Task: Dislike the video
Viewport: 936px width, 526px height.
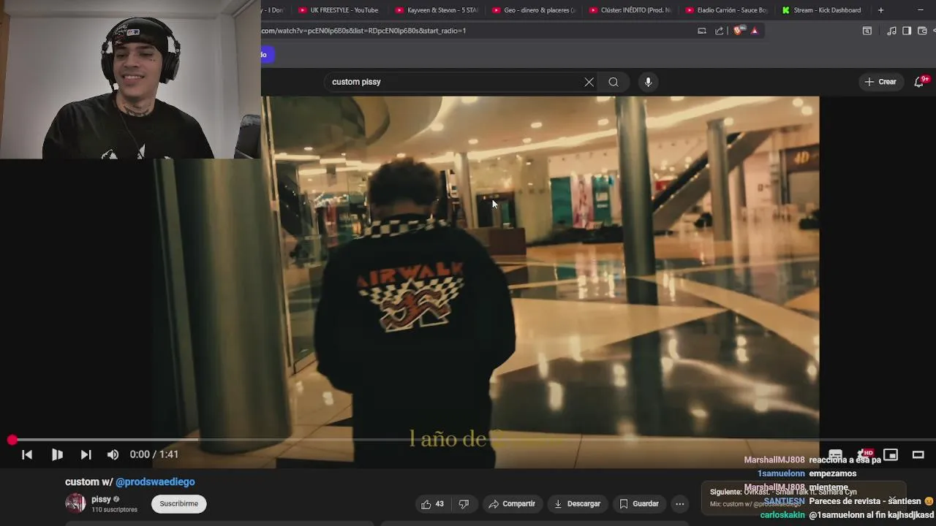Action: (x=464, y=504)
